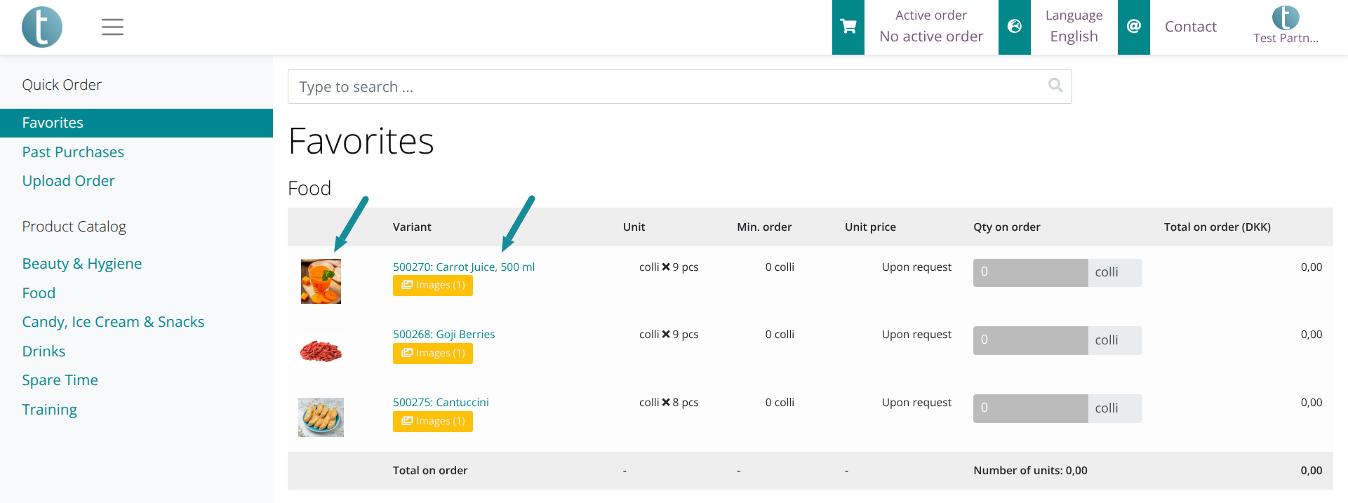This screenshot has height=503, width=1348.
Task: Open the Test Partner profile avatar
Action: coord(1285,18)
